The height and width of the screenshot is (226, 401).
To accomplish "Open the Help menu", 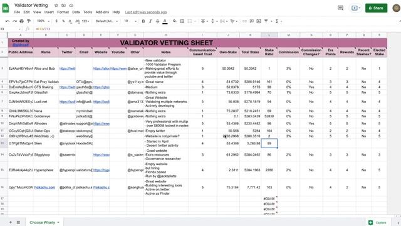I will point(116,12).
